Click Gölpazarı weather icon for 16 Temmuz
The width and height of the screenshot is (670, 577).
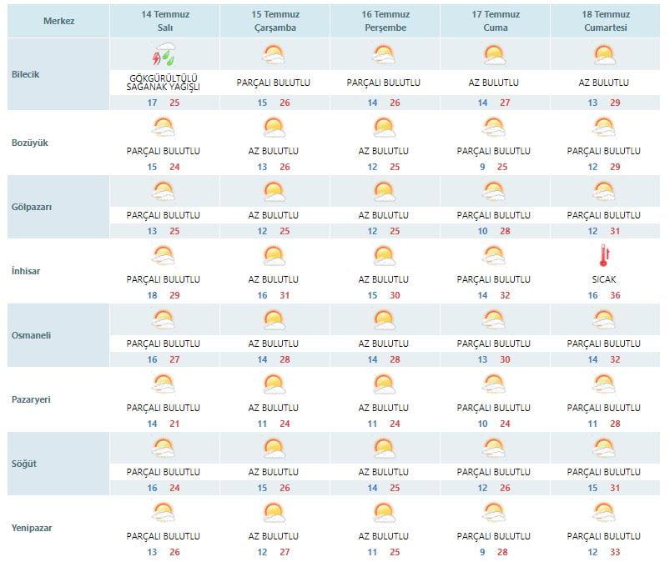[384, 192]
